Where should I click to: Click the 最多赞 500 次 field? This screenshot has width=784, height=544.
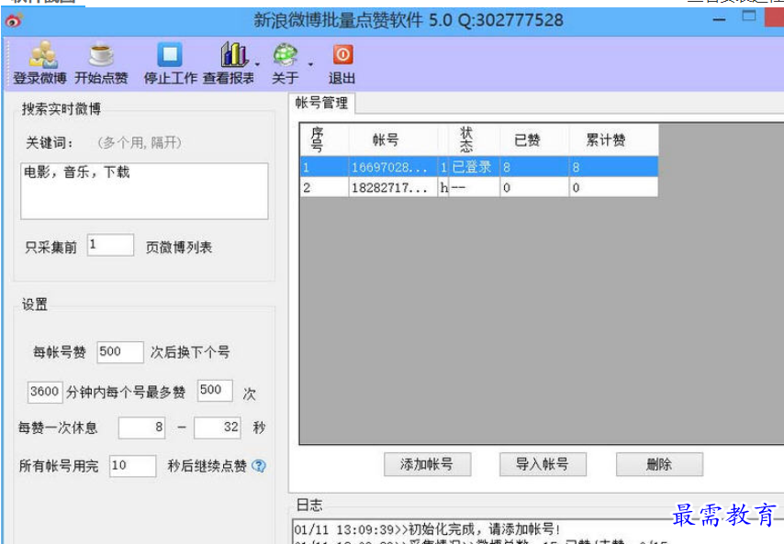[x=215, y=391]
